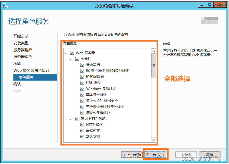Uncheck the IP 和域限制 checkbox
Viewport: 229px width, 164px height.
pos(82,77)
